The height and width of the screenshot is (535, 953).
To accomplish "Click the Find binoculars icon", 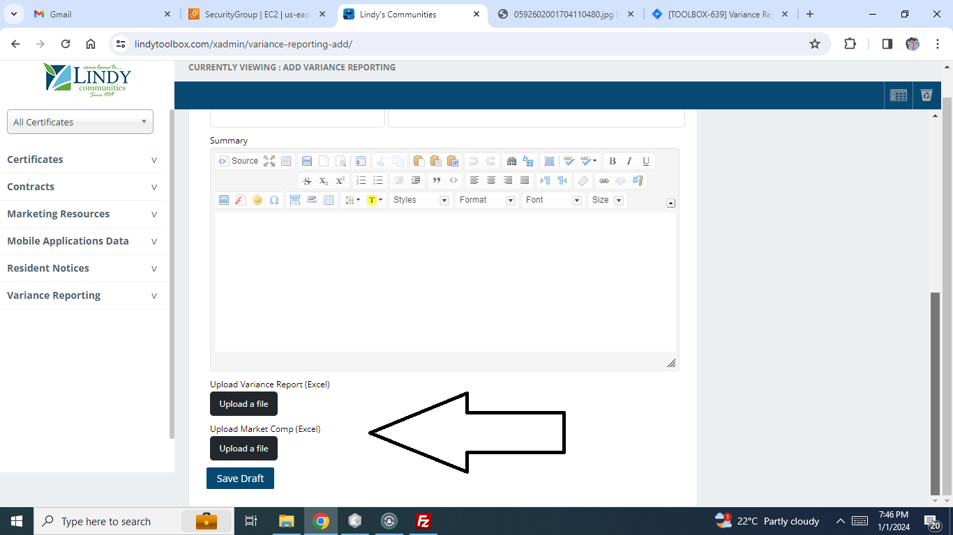I will [x=511, y=161].
